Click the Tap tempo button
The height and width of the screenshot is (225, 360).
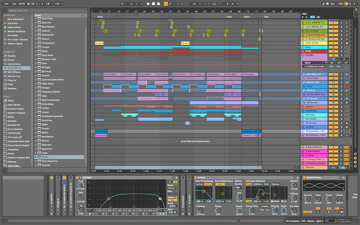[x=14, y=4]
